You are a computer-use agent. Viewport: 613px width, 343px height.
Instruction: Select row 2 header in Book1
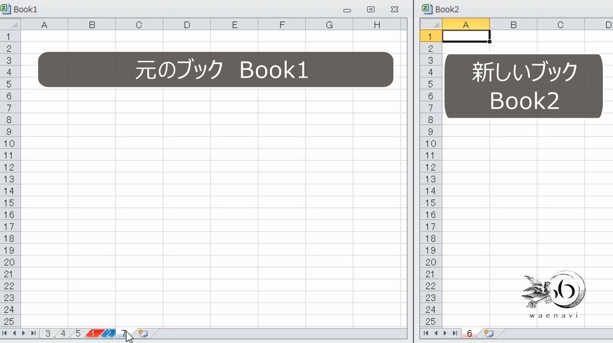pos(10,48)
